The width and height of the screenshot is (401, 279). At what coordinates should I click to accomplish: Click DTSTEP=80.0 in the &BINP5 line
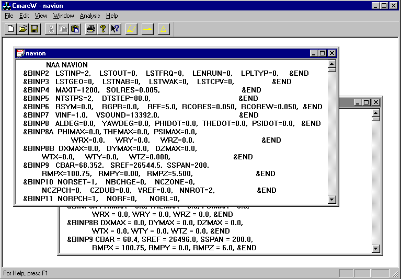coord(126,98)
